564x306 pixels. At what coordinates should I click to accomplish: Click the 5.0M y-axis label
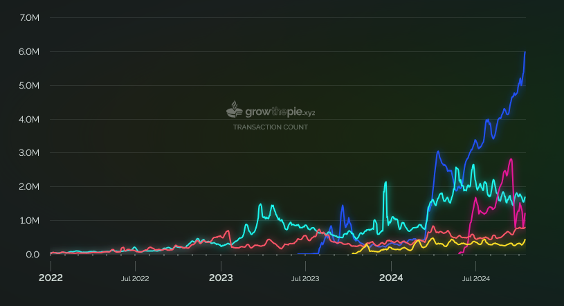[29, 85]
